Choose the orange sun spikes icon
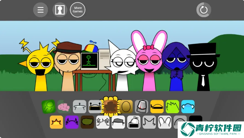 56,122
